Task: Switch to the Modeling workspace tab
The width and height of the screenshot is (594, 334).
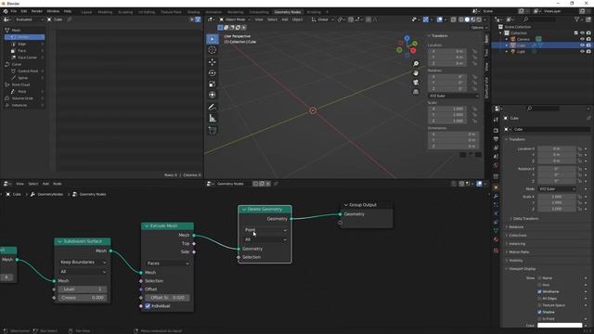Action: click(x=105, y=12)
